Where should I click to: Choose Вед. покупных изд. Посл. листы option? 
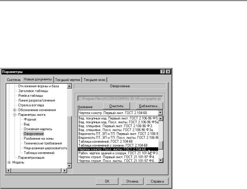118,122
